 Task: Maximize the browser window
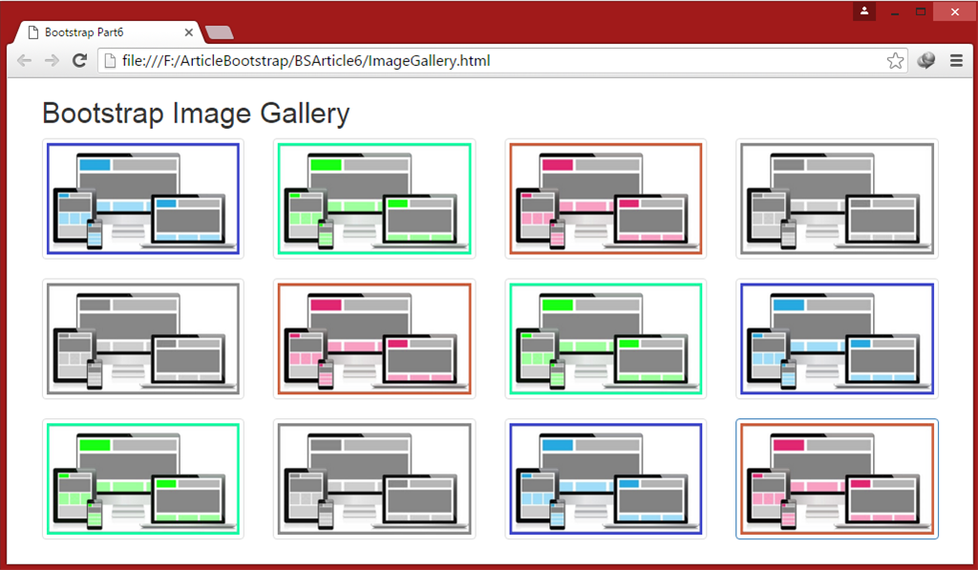point(921,11)
